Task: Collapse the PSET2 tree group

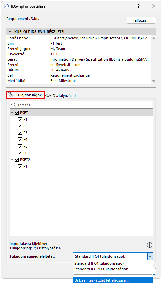Action: 12,160
